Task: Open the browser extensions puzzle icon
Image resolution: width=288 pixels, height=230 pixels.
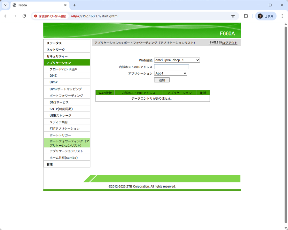Action: coord(246,16)
